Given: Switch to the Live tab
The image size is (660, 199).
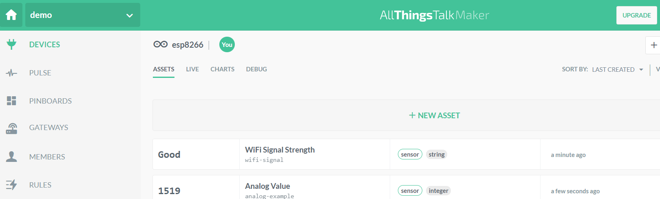Looking at the screenshot, I should 192,69.
